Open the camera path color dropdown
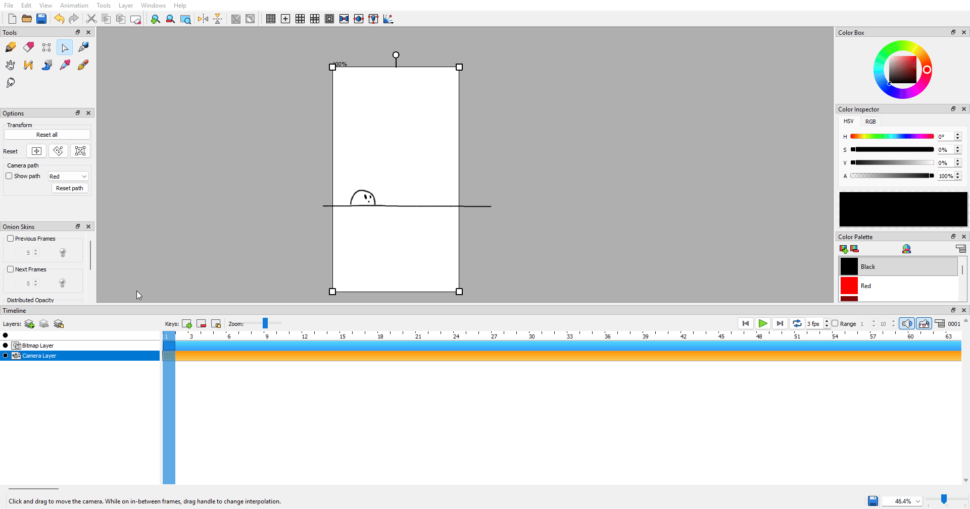Screen dimensions: 970x509 pos(68,176)
